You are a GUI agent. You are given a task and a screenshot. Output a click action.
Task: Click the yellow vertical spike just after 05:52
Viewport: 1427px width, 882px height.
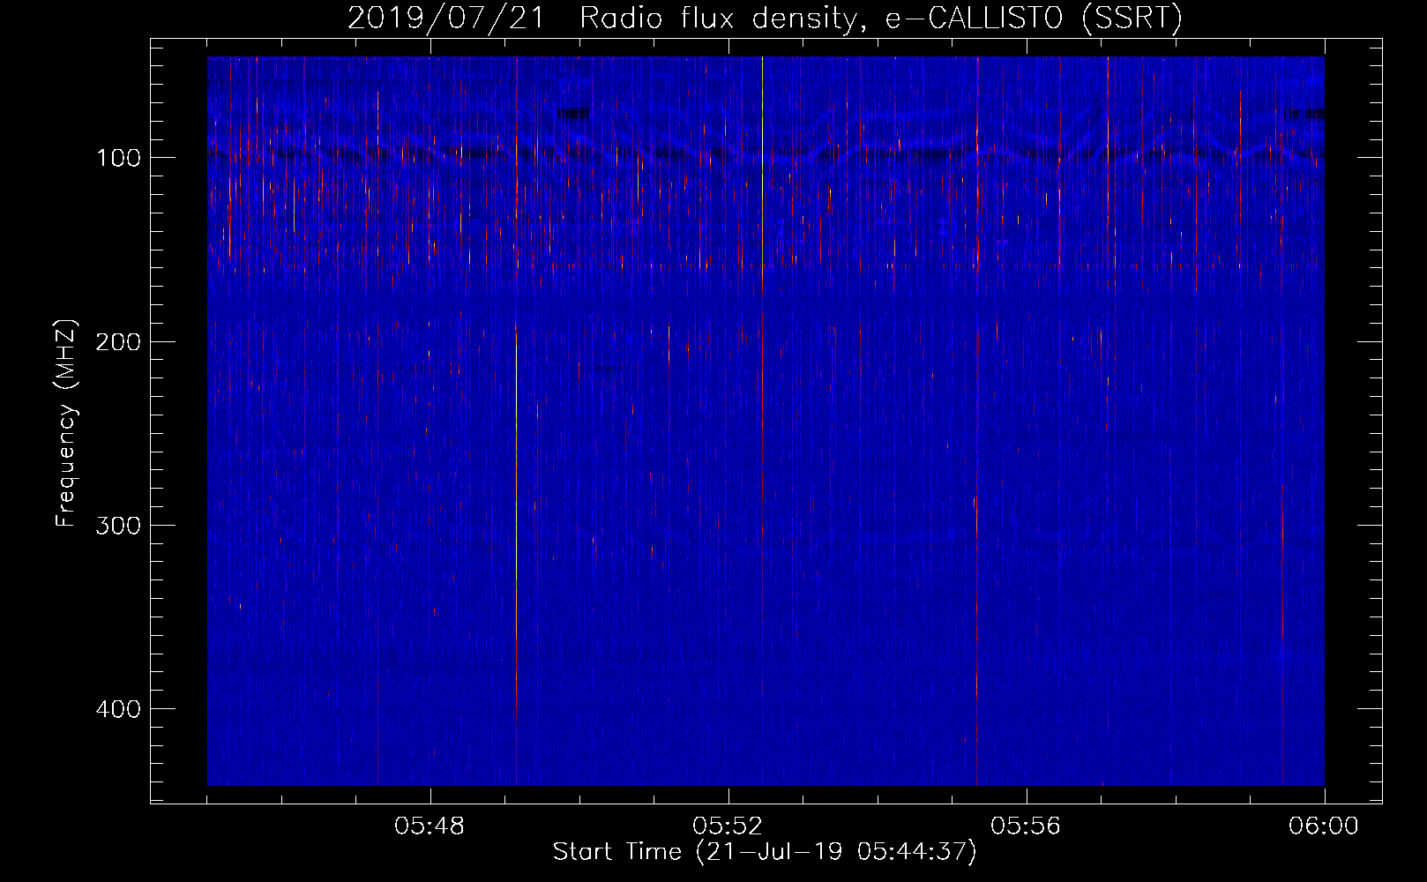click(762, 159)
